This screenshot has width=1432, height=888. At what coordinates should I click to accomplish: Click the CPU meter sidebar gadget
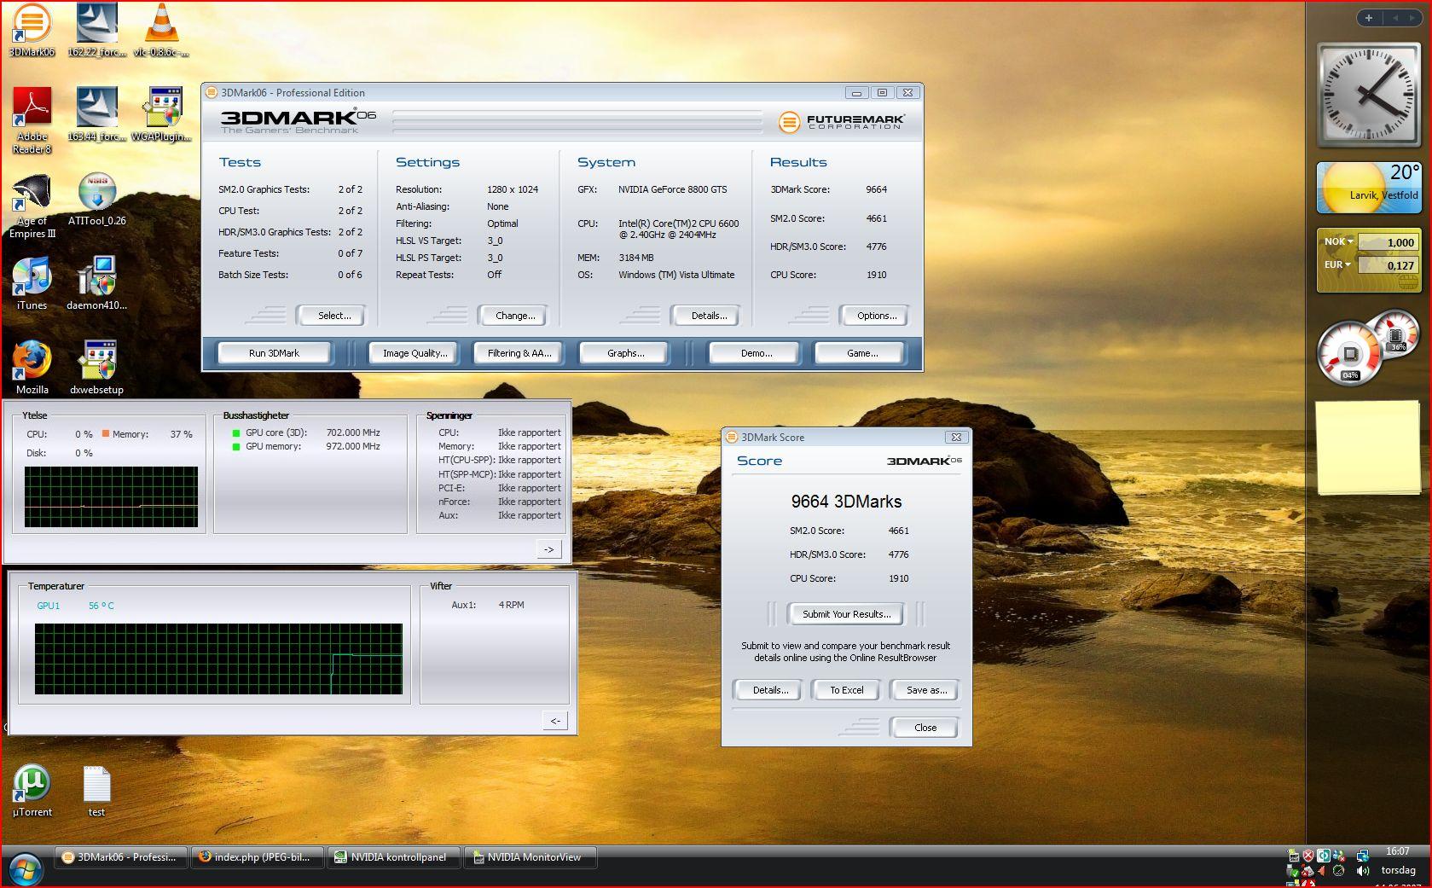tap(1366, 349)
